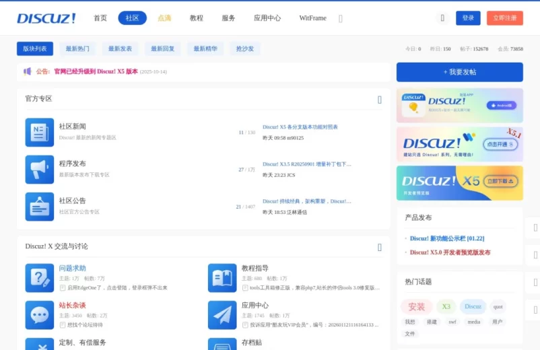Click the quot hot topic tag
The height and width of the screenshot is (350, 540).
tap(498, 307)
